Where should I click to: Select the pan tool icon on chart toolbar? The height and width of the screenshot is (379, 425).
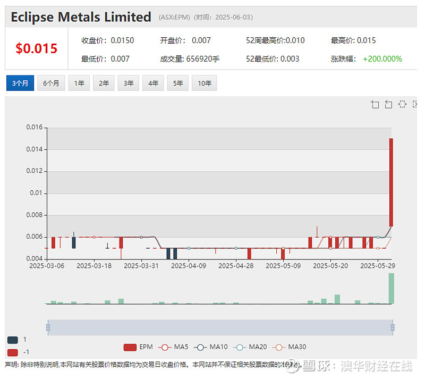tap(402, 104)
